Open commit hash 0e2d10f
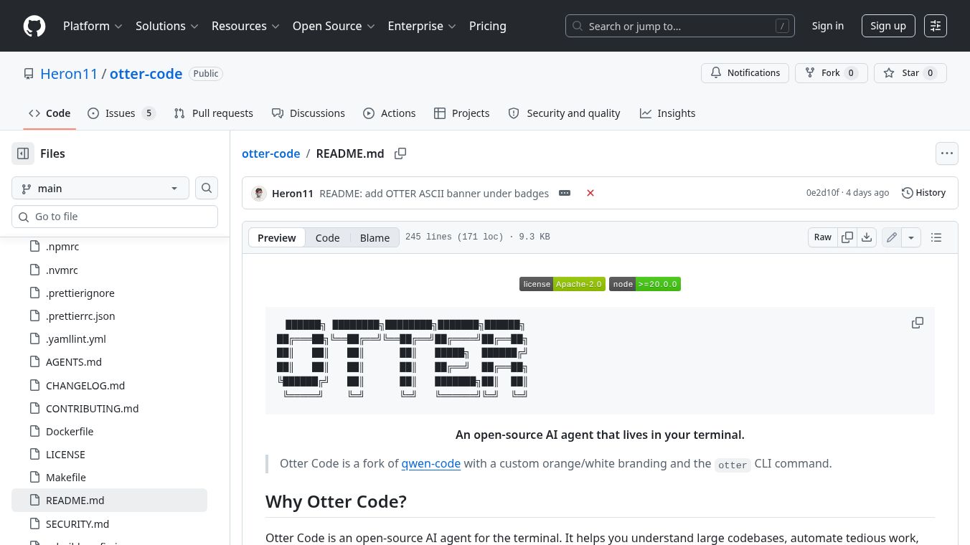This screenshot has width=970, height=545. click(822, 193)
